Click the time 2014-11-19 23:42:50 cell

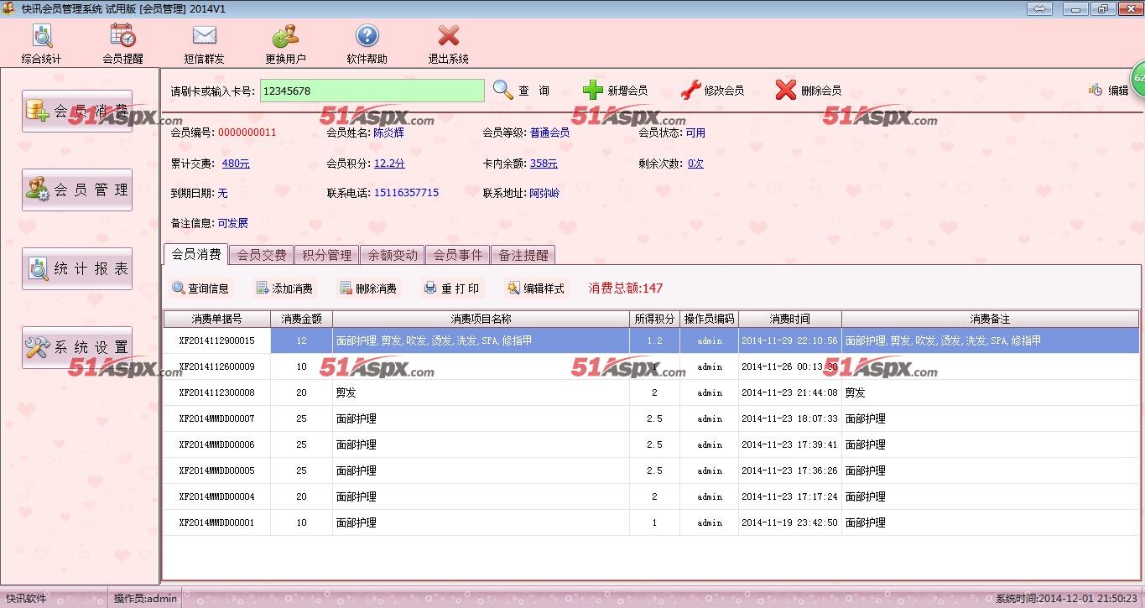click(x=790, y=522)
